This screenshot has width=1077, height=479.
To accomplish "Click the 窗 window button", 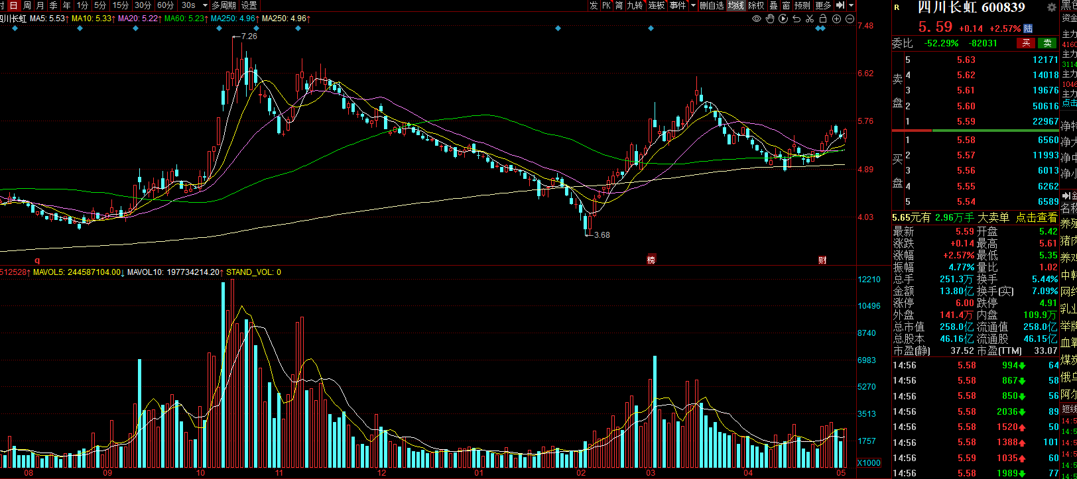I will [x=786, y=5].
